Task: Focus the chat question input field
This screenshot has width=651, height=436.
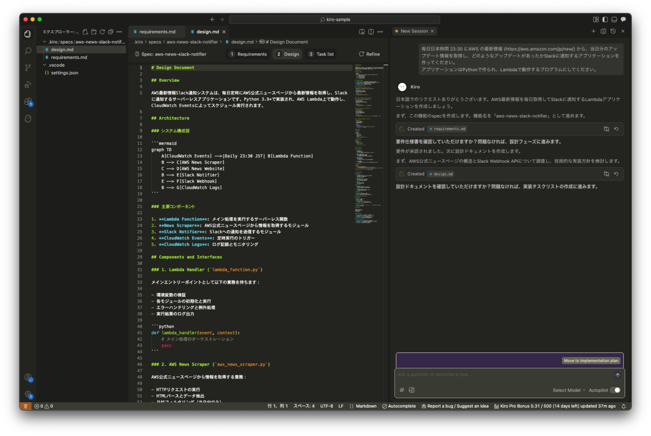Action: coord(503,375)
